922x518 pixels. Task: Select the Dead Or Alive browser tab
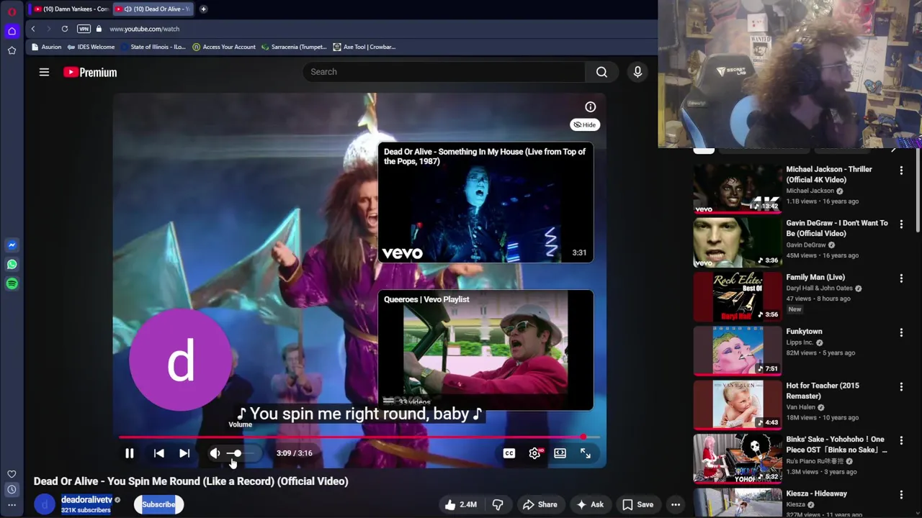coord(152,9)
